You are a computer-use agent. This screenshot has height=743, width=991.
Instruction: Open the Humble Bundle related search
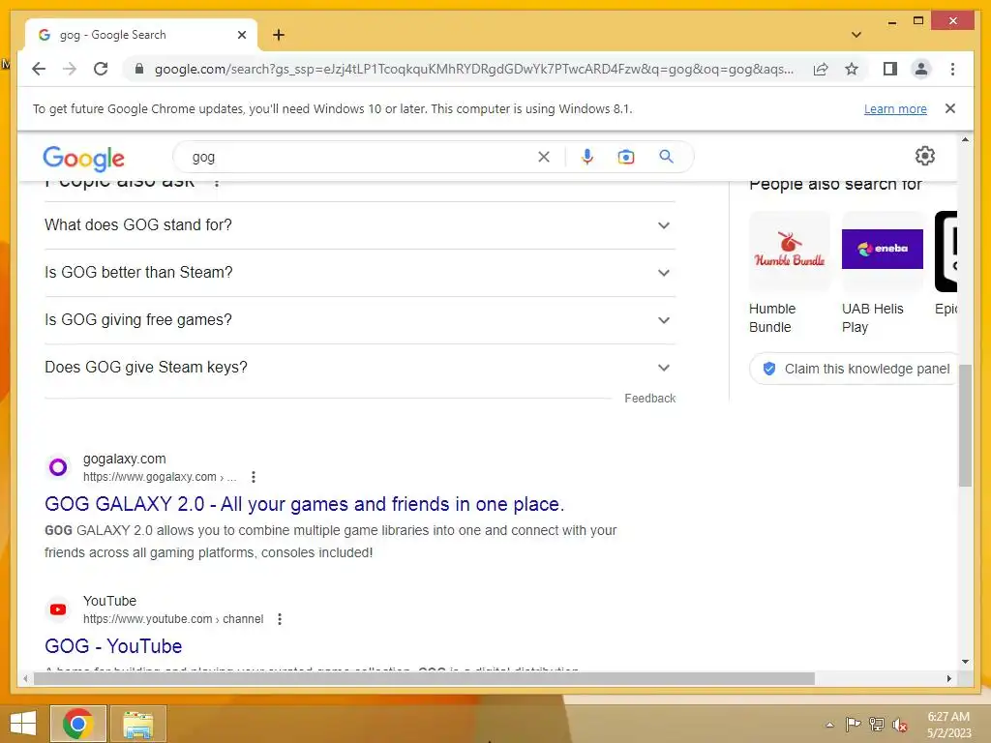(790, 273)
